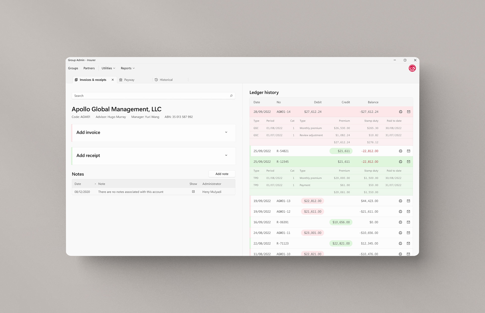Screen dimensions: 485x313
Task: Email the AGM01-14 ledger entry
Action: pyautogui.click(x=408, y=112)
